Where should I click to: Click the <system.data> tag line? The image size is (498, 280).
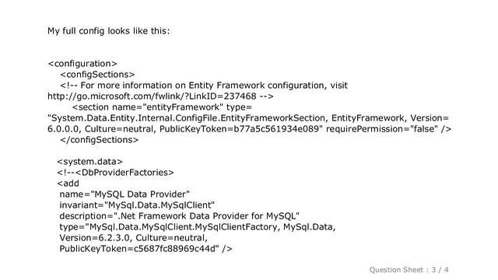pyautogui.click(x=90, y=162)
